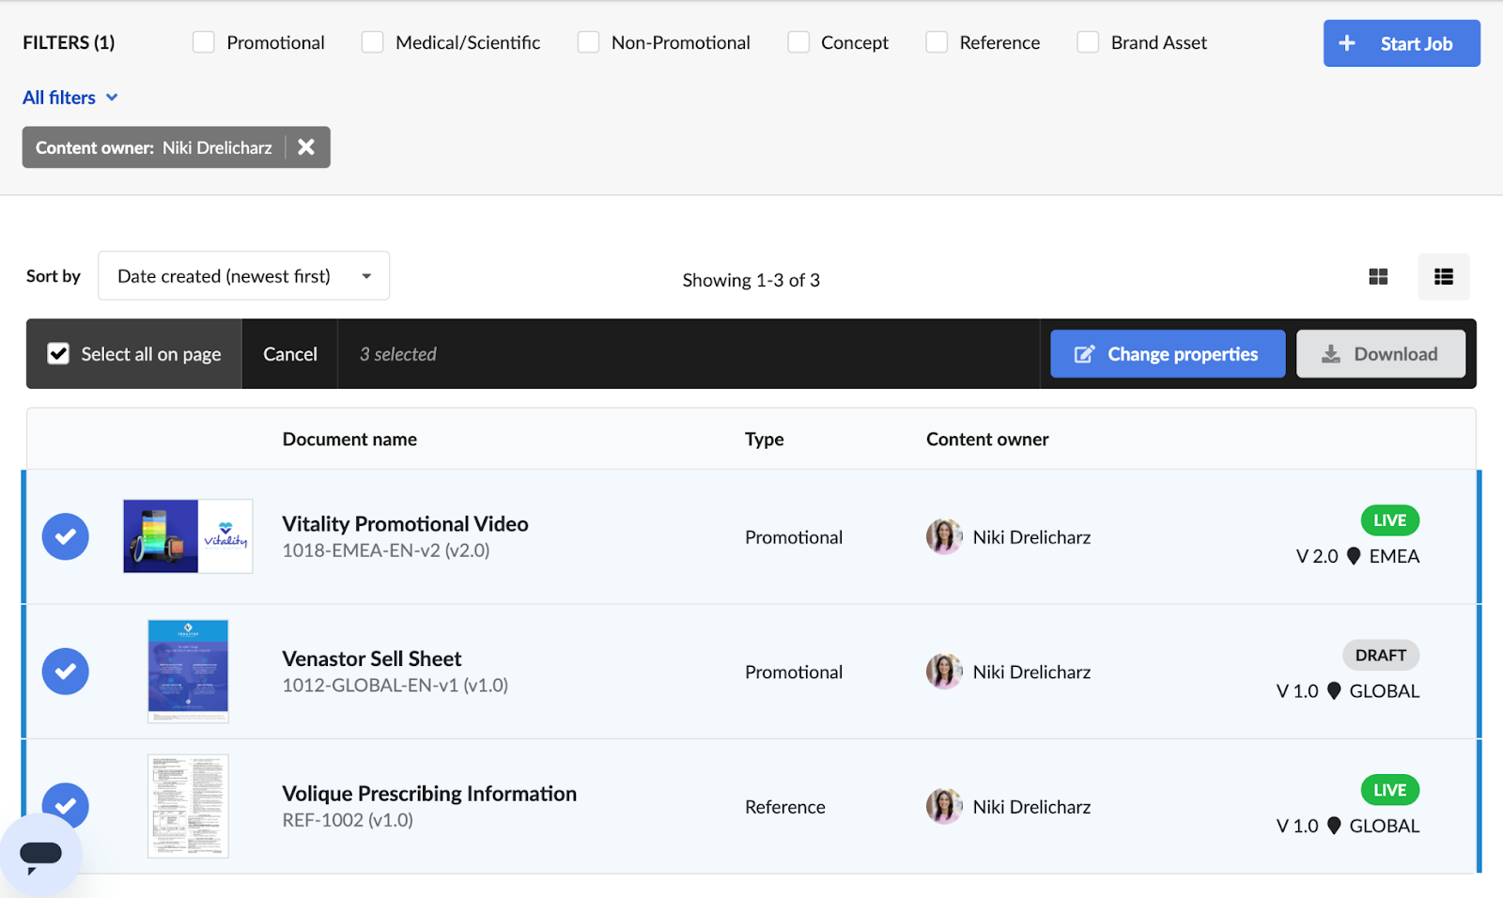Click V 2.0 version text
This screenshot has width=1503, height=898.
click(1317, 556)
